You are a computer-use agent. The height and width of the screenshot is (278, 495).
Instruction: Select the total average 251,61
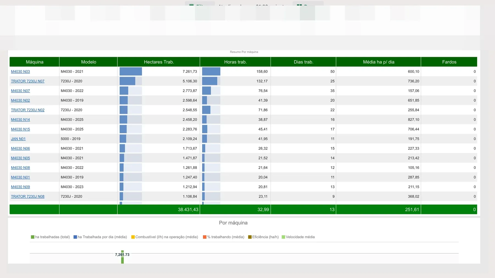412,210
